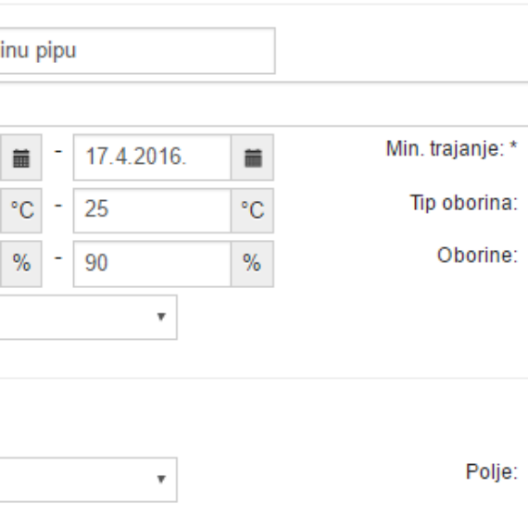The height and width of the screenshot is (528, 528).
Task: Click the dash between temperature °C fields
Action: (58, 206)
